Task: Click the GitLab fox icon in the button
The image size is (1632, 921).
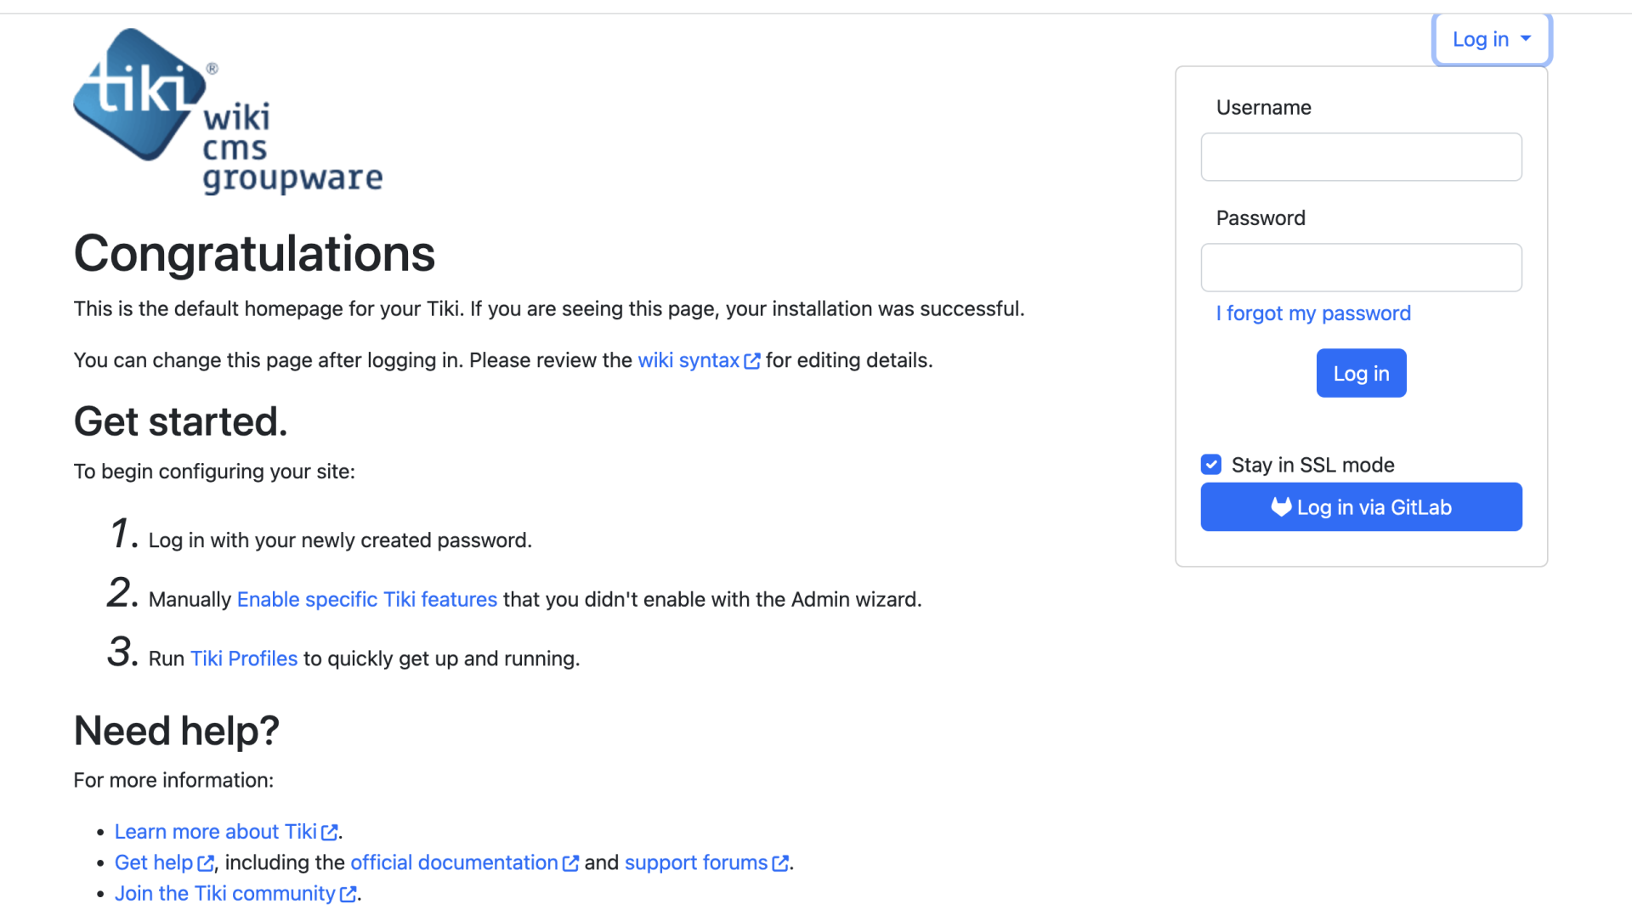Action: point(1281,507)
